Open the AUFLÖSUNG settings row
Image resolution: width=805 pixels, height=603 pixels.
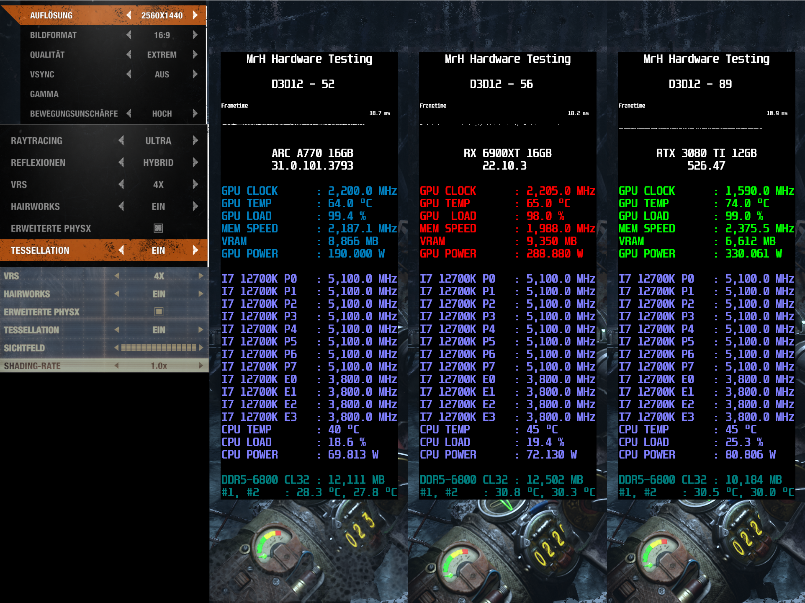[51, 15]
